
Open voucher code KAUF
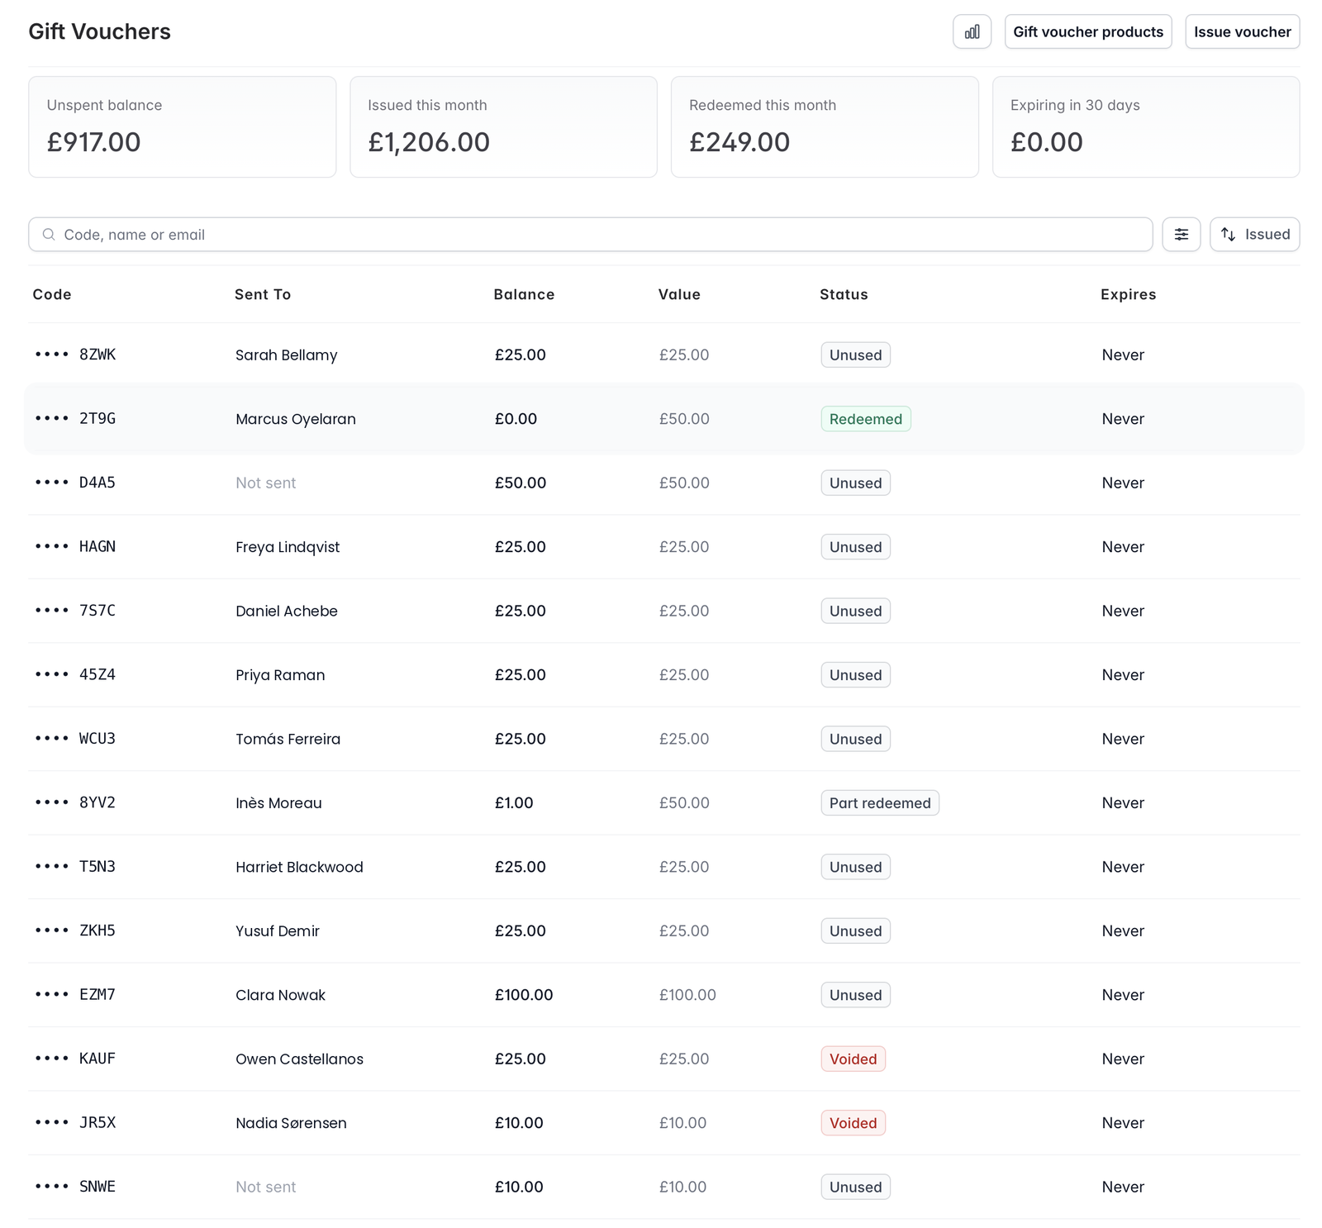point(75,1059)
